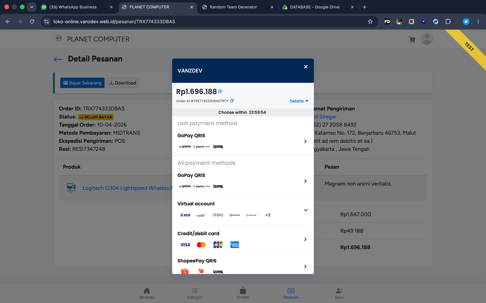Expand the Virtual account options

click(243, 210)
